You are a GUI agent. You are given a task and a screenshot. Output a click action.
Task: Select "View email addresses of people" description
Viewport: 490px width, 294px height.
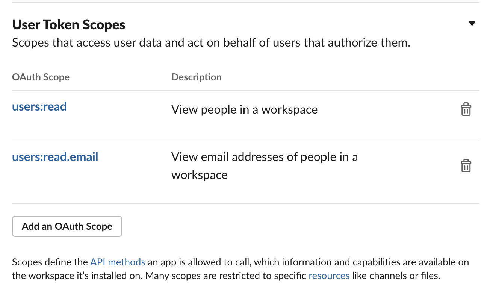265,166
